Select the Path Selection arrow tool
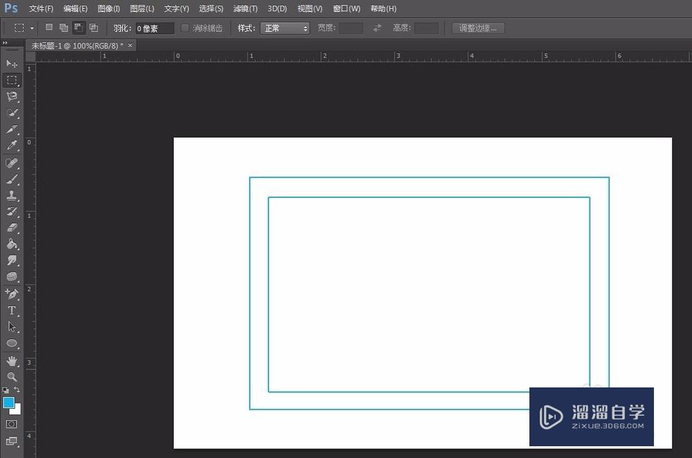The image size is (692, 458). tap(12, 327)
